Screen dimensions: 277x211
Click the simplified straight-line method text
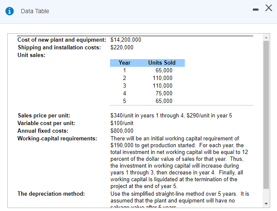click(180, 194)
